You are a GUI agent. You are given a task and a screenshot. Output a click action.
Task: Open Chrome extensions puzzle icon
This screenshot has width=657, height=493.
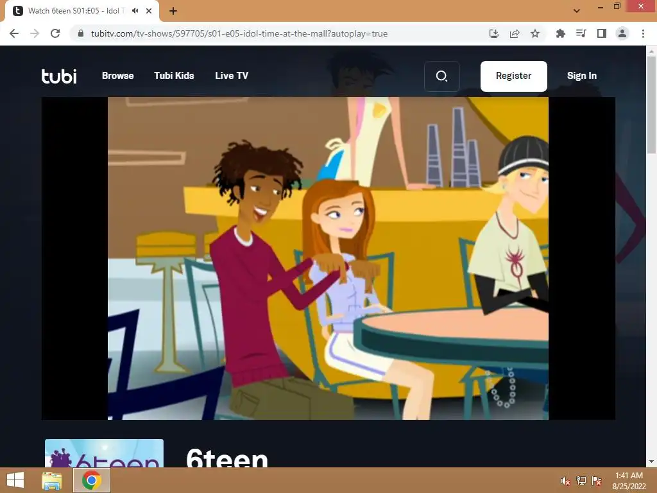(560, 33)
